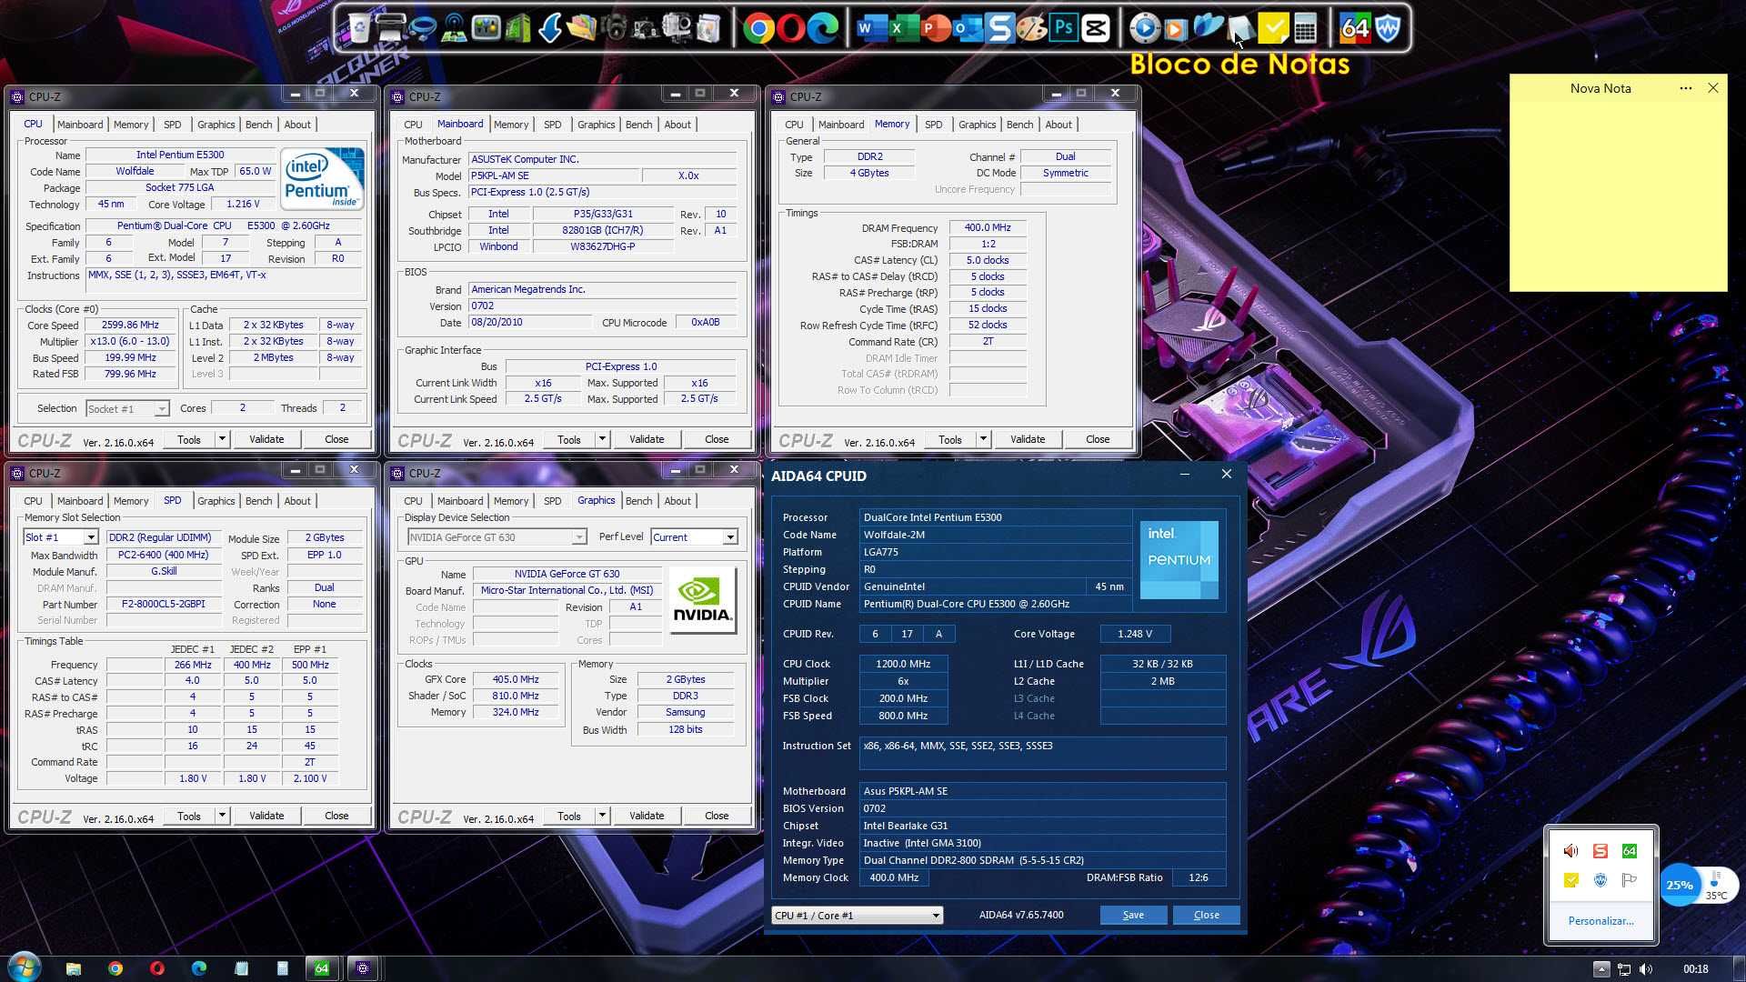Open yellow sticky notes icon in dock
Screen dimensions: 1746x982
[1273, 29]
